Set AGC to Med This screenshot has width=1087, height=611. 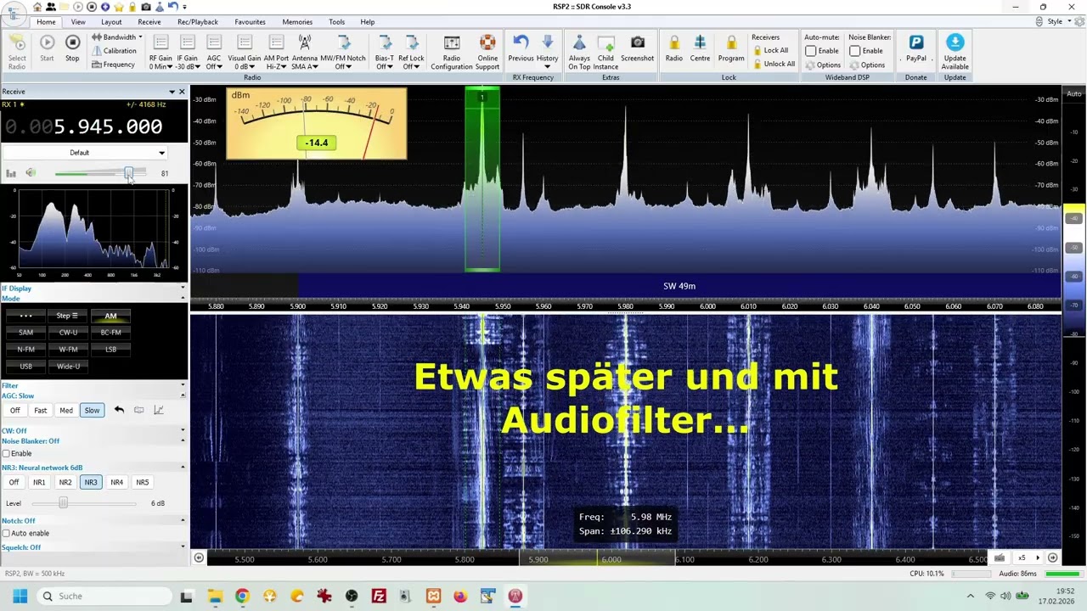tap(66, 410)
